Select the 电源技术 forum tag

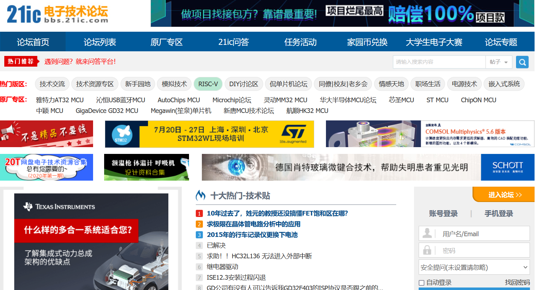click(464, 84)
